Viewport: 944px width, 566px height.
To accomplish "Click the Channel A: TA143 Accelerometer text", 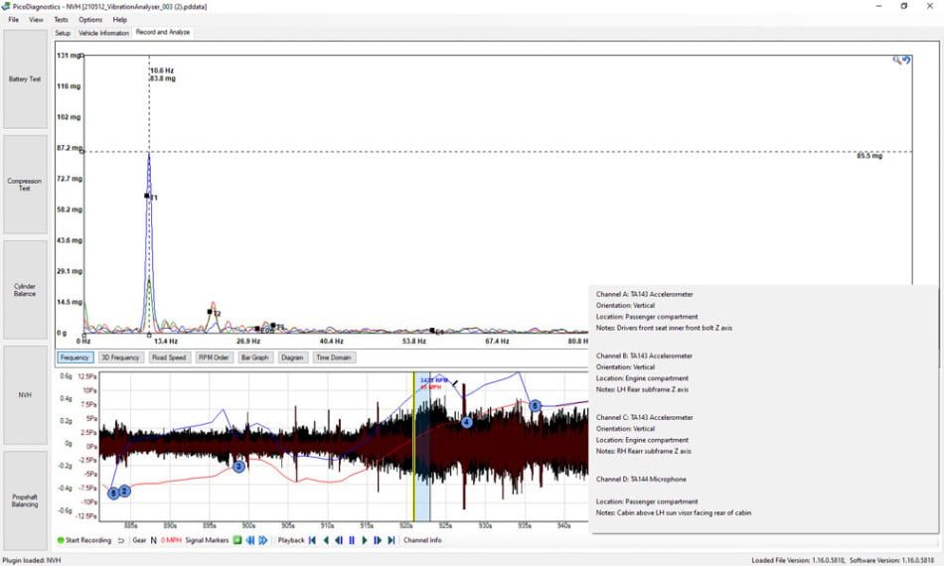I will pyautogui.click(x=644, y=294).
